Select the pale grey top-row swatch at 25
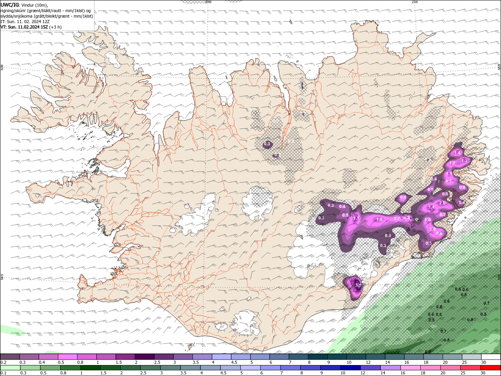This screenshot has width=501, height=376. 472,357
